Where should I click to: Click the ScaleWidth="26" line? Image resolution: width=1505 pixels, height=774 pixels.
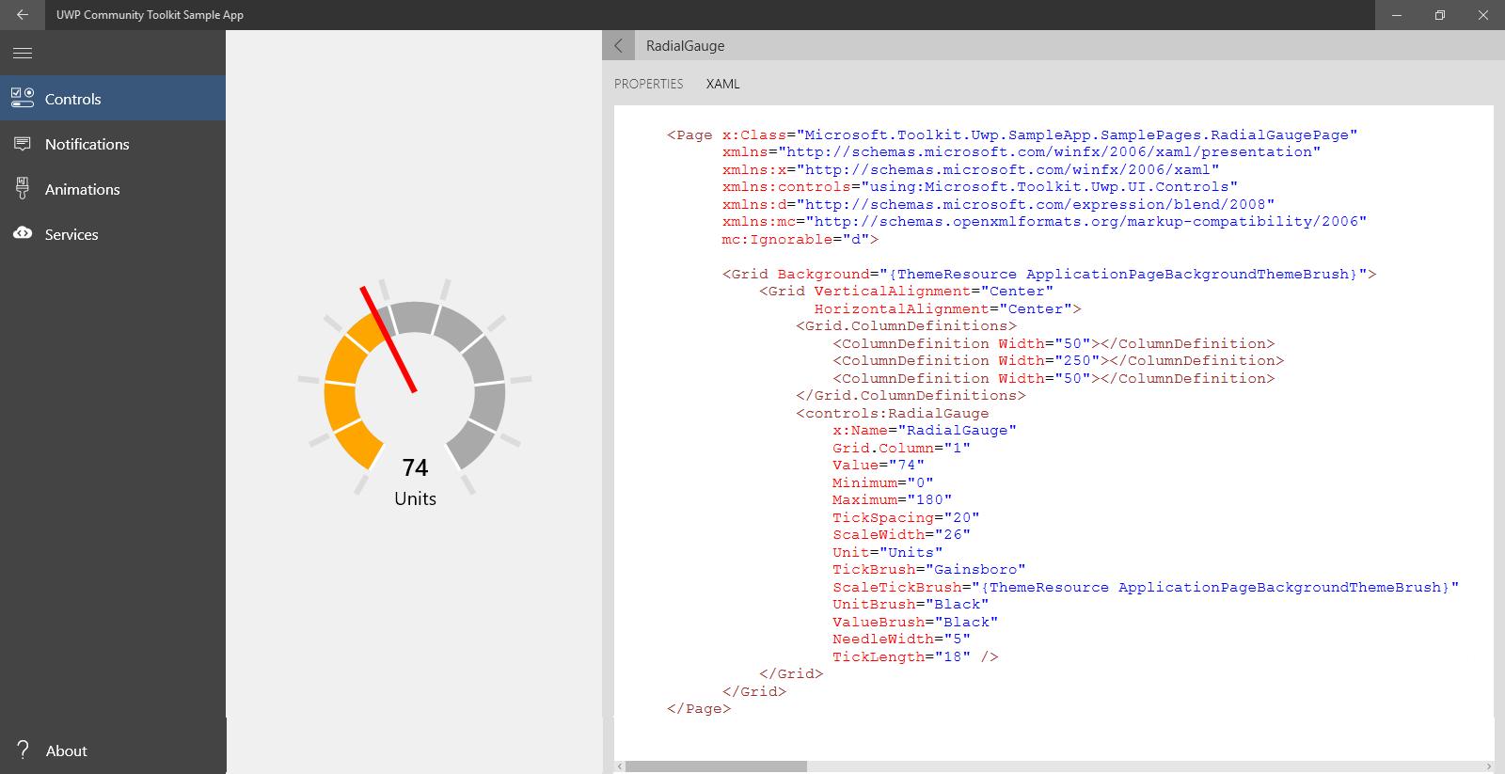point(901,534)
